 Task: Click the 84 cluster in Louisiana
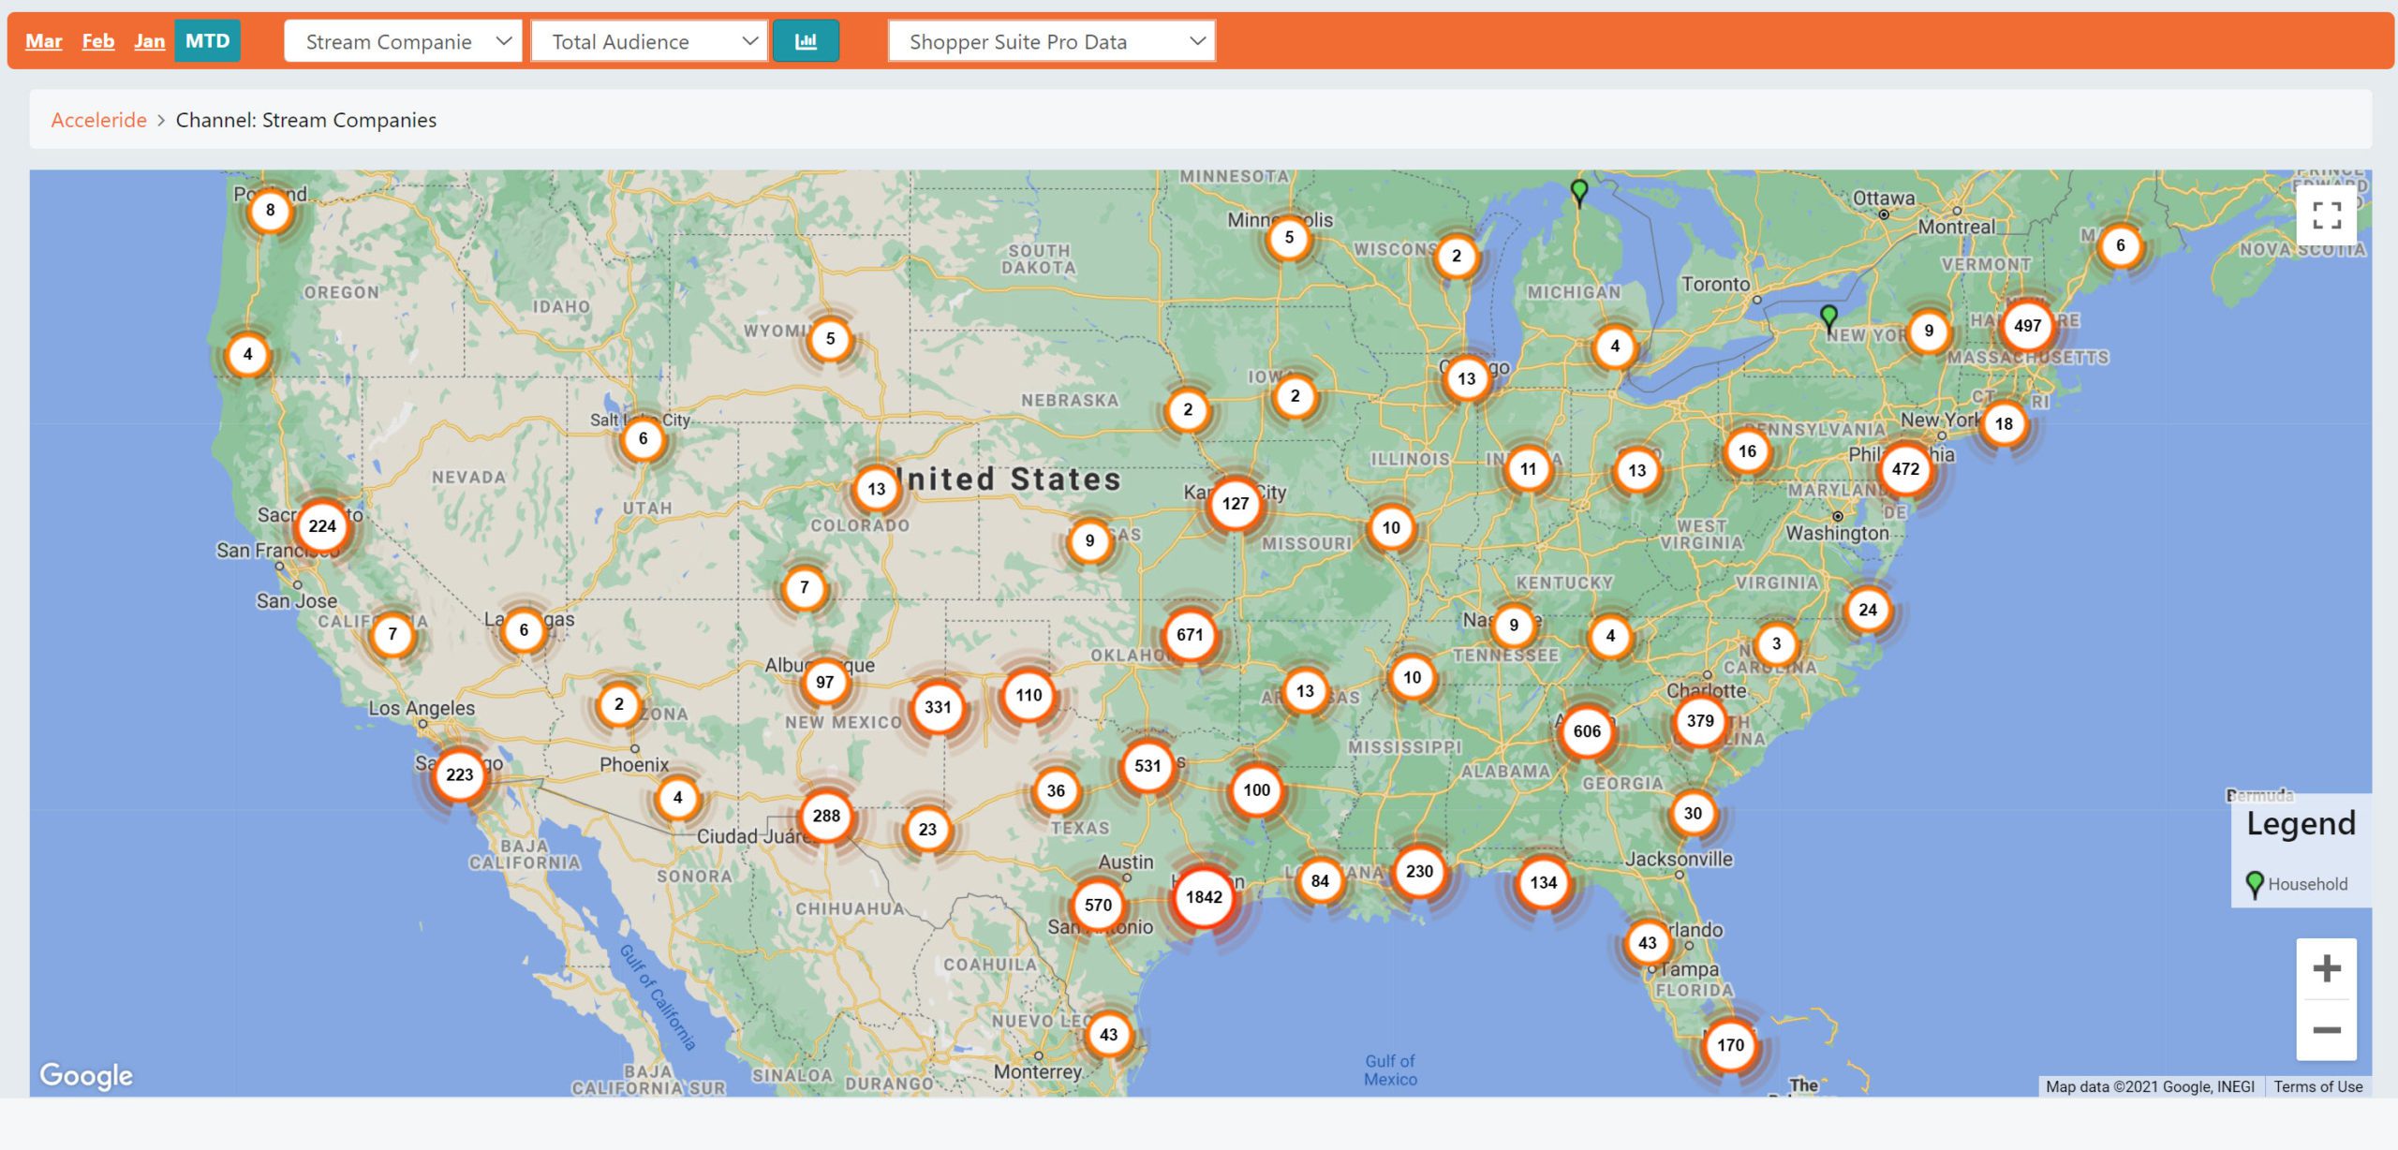click(x=1320, y=881)
